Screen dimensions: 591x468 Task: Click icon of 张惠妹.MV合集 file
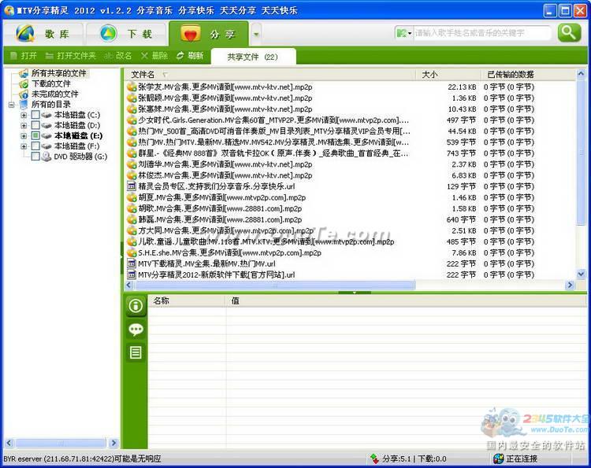[x=132, y=109]
